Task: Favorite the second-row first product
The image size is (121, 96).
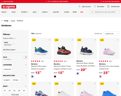Action: (50, 84)
